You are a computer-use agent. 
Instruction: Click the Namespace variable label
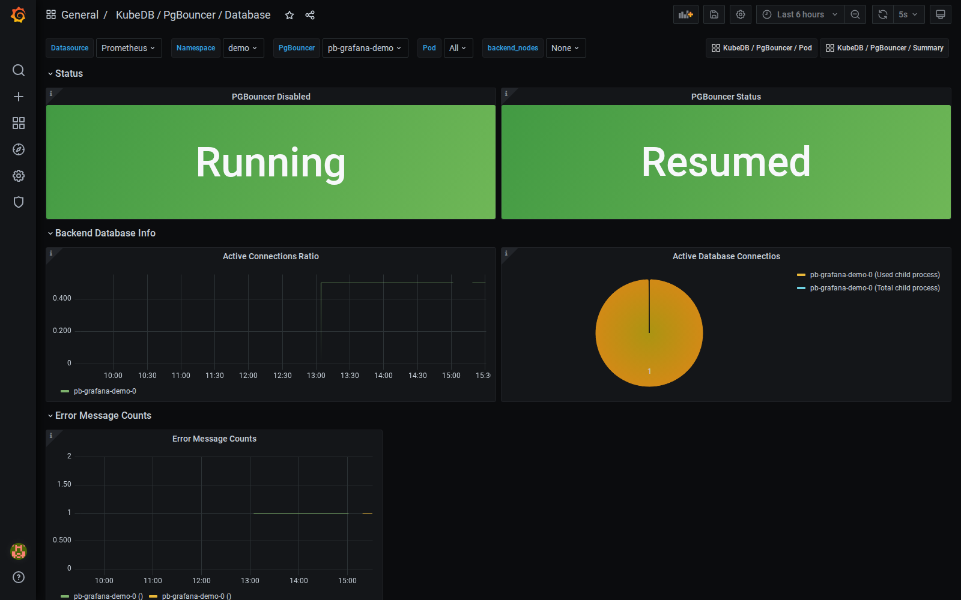[x=196, y=48]
